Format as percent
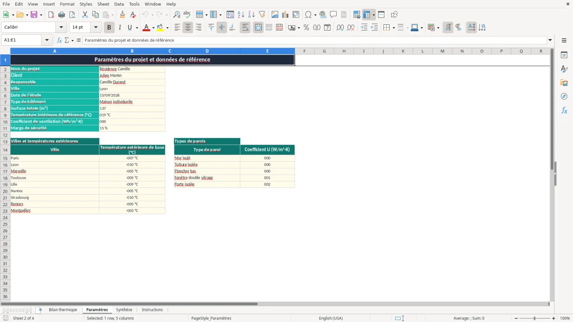This screenshot has height=322, width=573. click(306, 28)
